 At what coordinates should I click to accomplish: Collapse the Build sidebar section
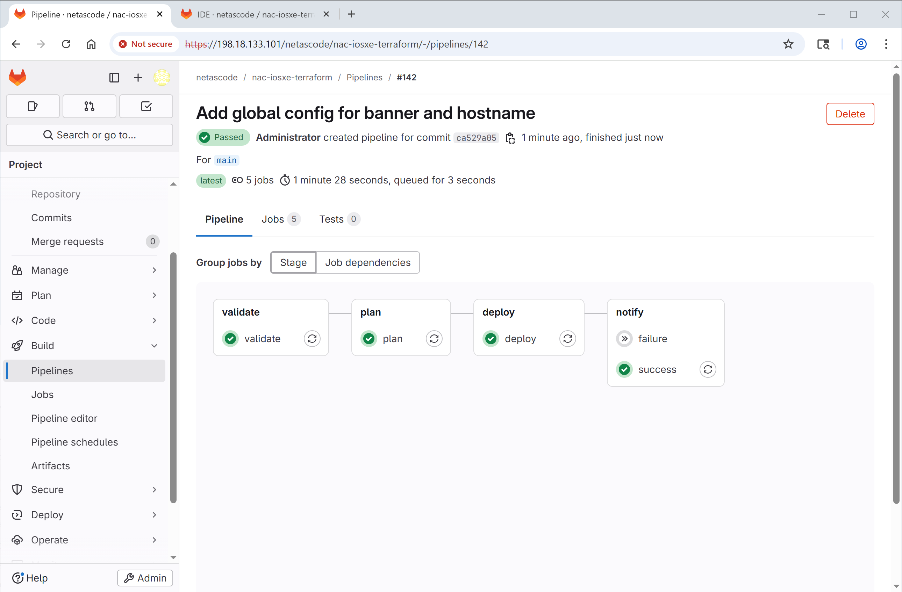tap(84, 345)
